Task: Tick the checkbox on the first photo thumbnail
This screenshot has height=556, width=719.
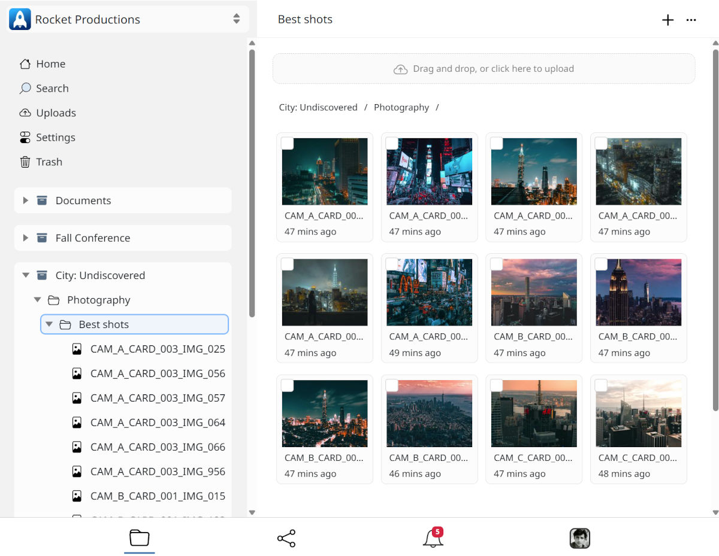Action: point(288,144)
